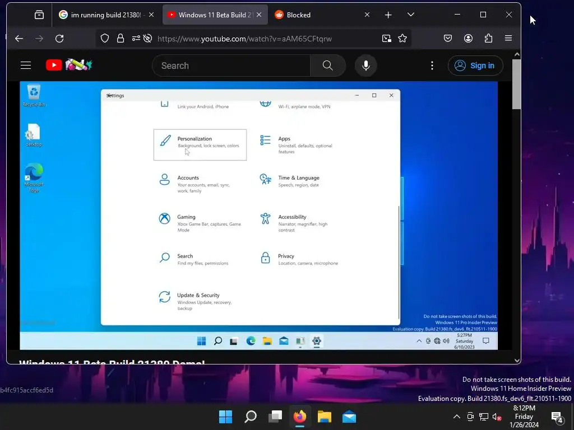The width and height of the screenshot is (574, 430).
Task: Open the tracking protection shield icon
Action: 105,39
